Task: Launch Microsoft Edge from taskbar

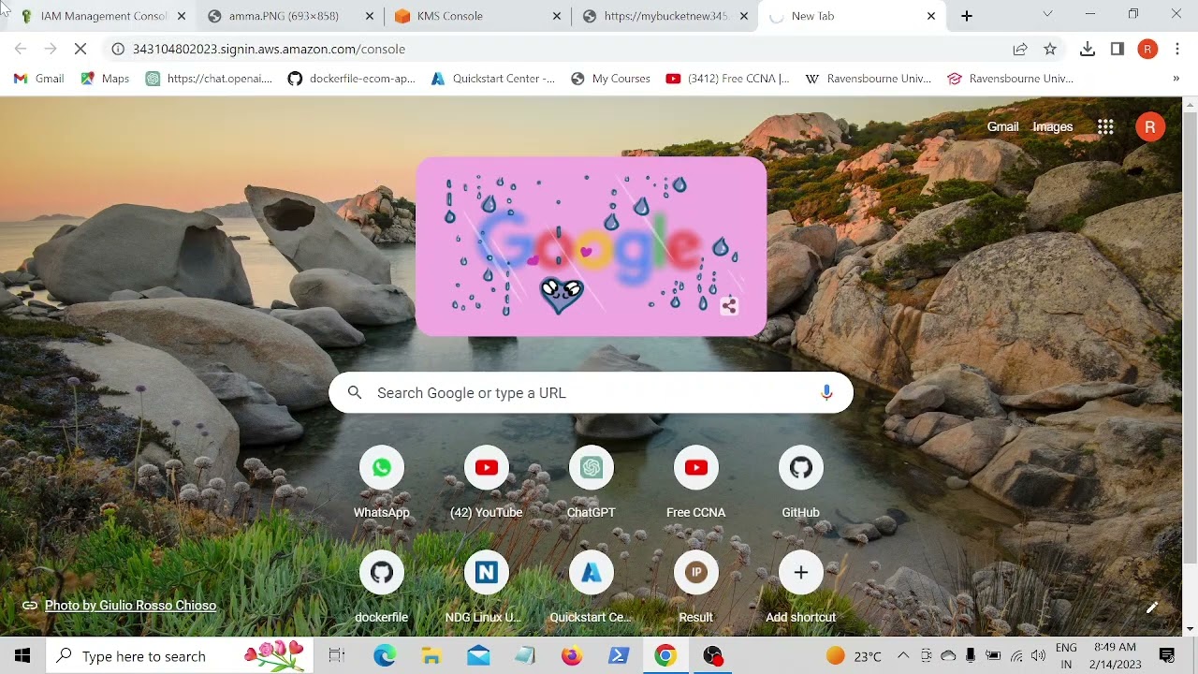Action: pos(385,656)
